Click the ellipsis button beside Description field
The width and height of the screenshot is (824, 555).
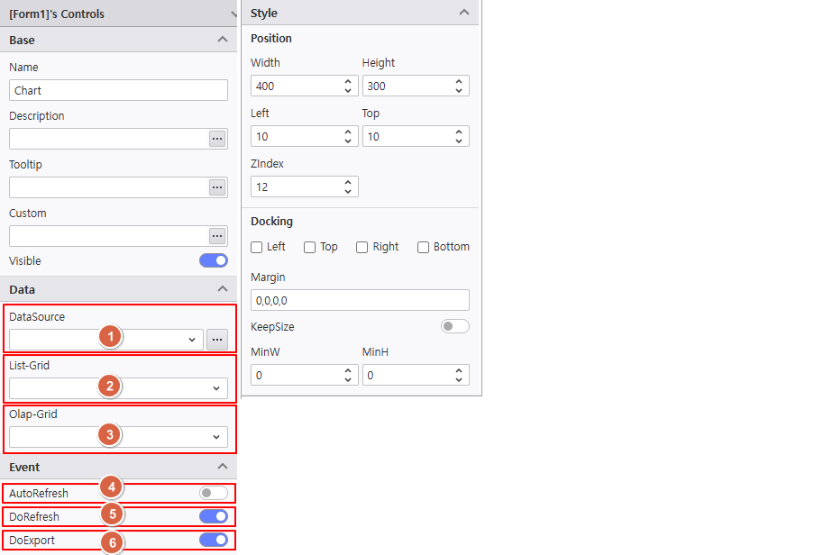click(217, 139)
